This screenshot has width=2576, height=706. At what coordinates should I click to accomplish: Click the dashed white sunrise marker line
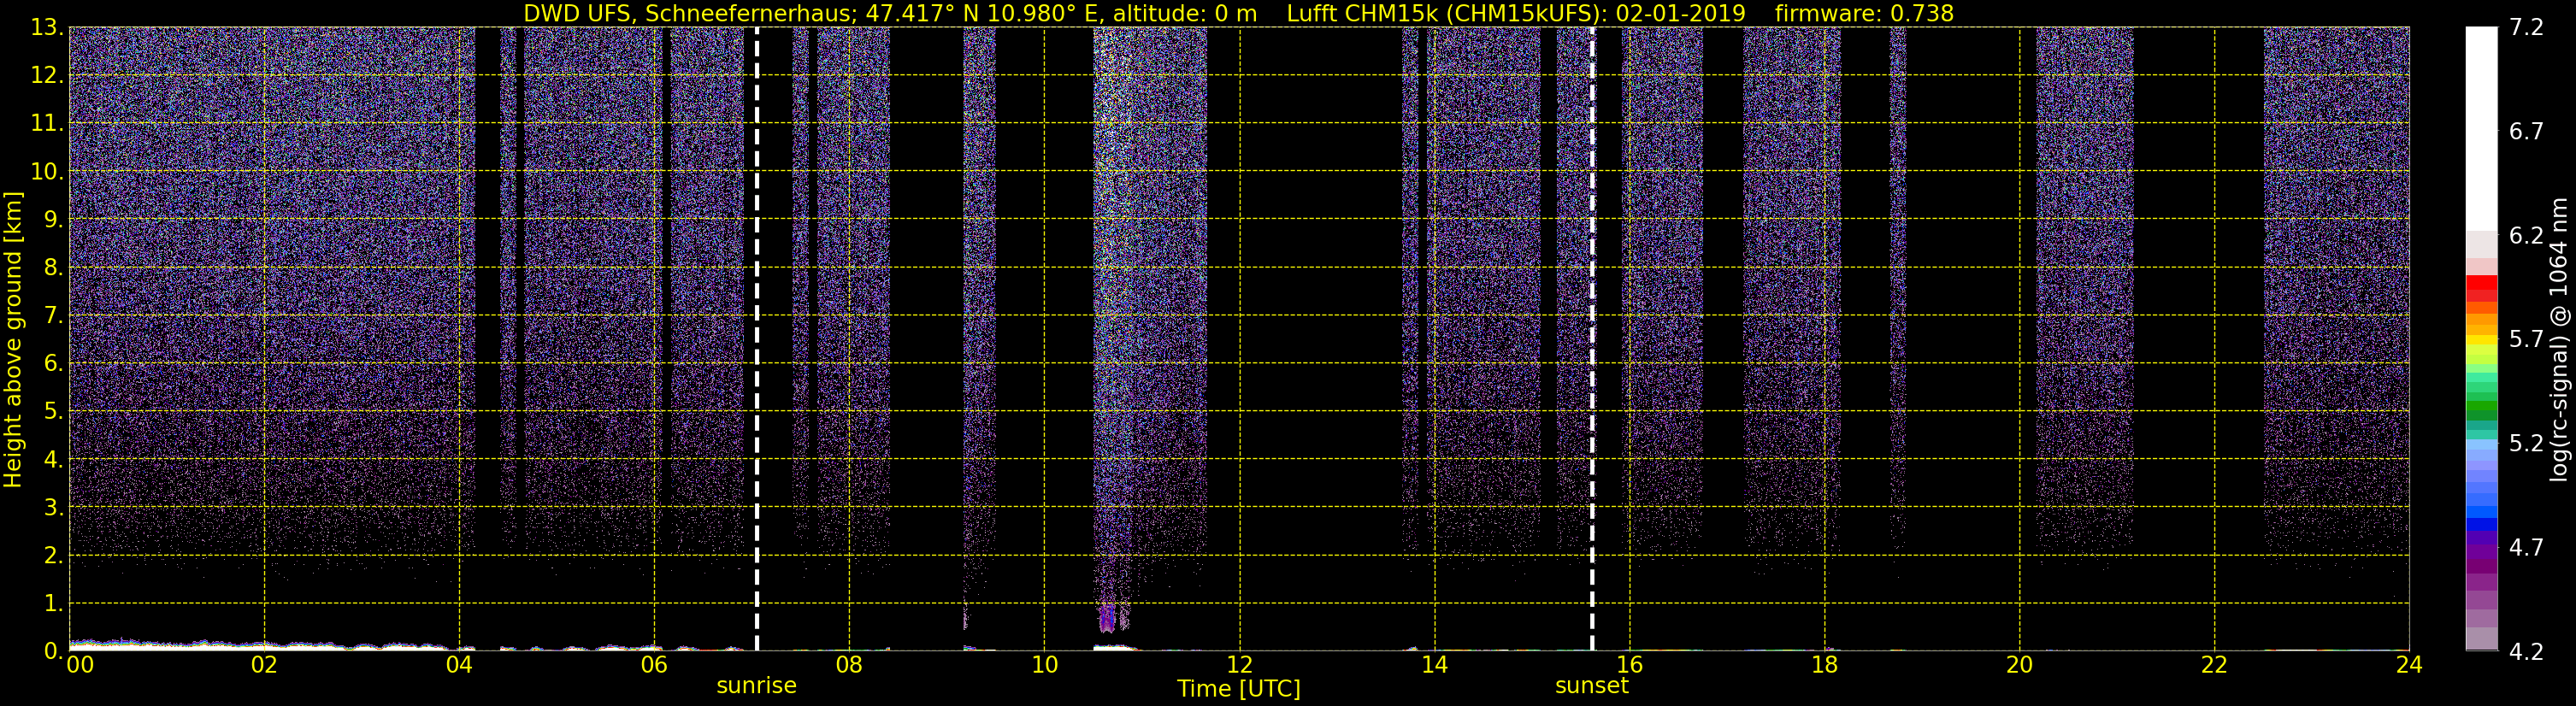click(x=756, y=339)
